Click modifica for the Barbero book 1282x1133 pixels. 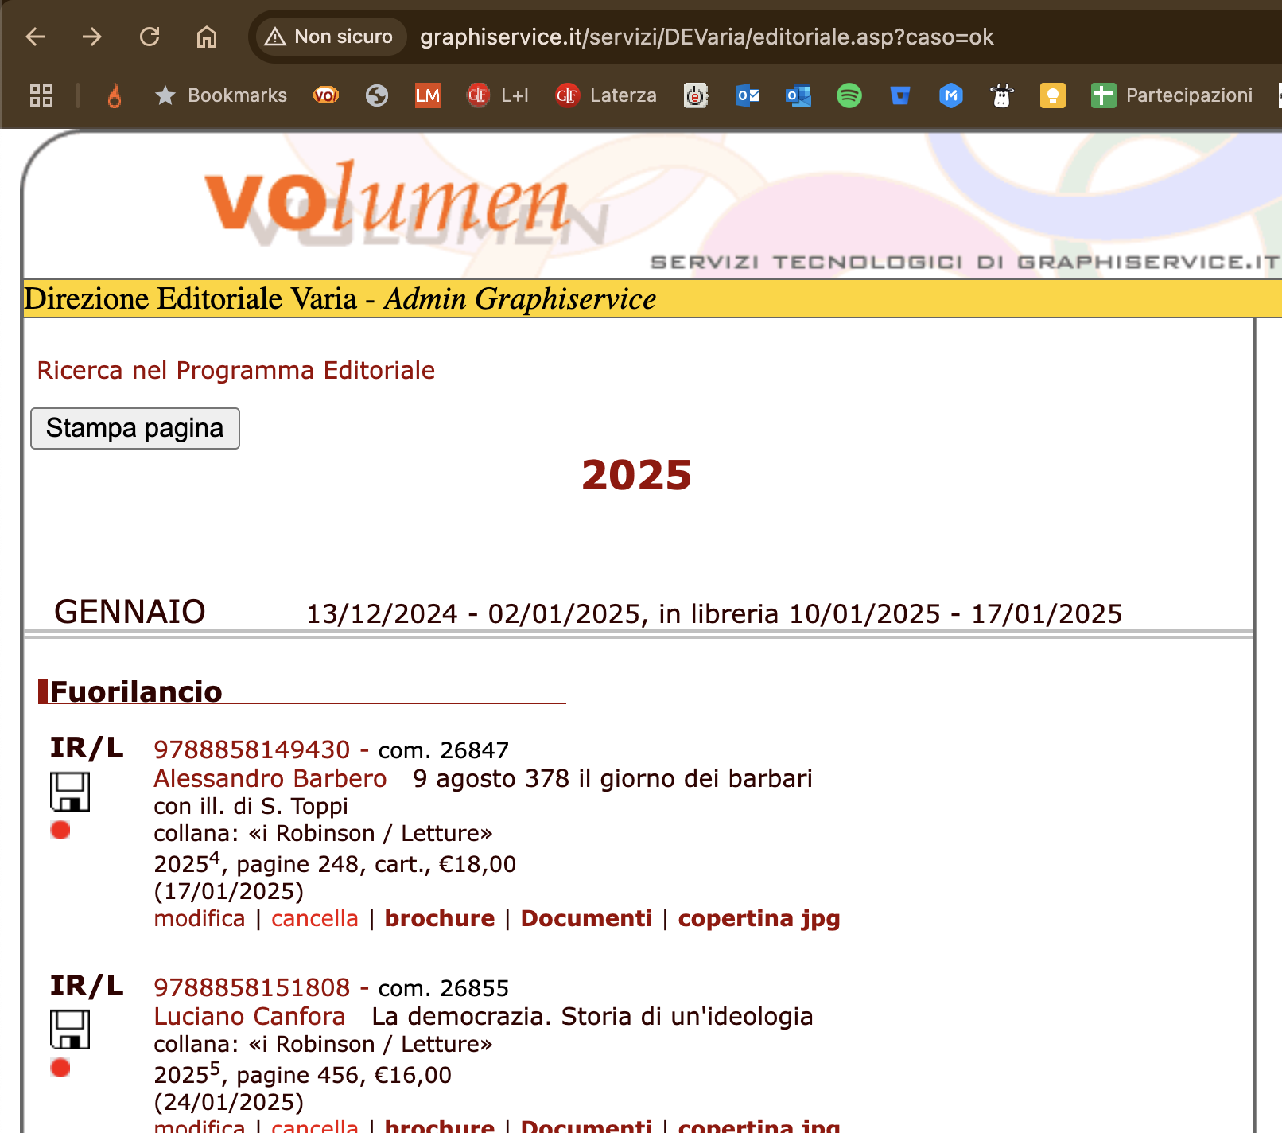click(199, 918)
